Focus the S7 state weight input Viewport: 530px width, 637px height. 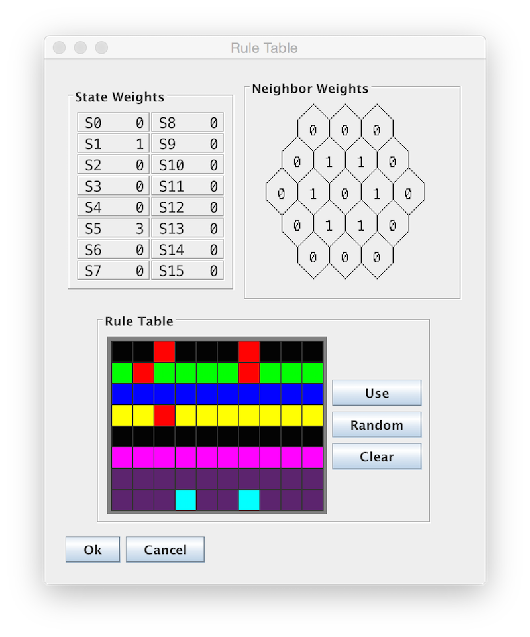coord(113,270)
